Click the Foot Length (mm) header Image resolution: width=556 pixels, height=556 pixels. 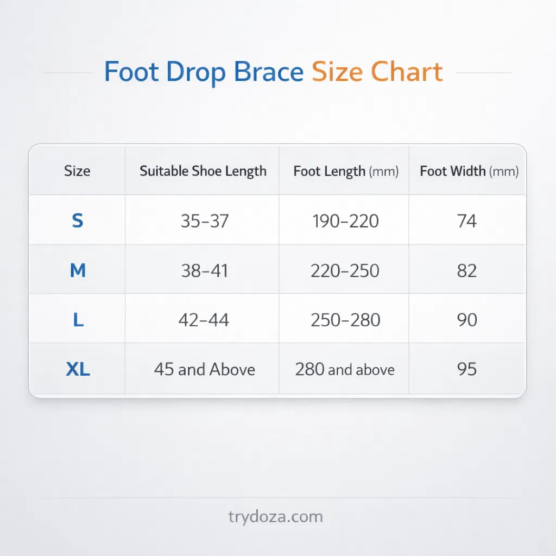346,172
